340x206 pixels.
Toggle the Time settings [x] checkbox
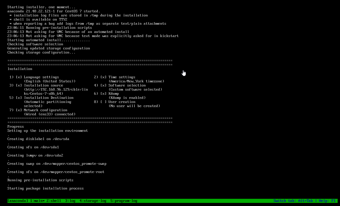pos(103,77)
